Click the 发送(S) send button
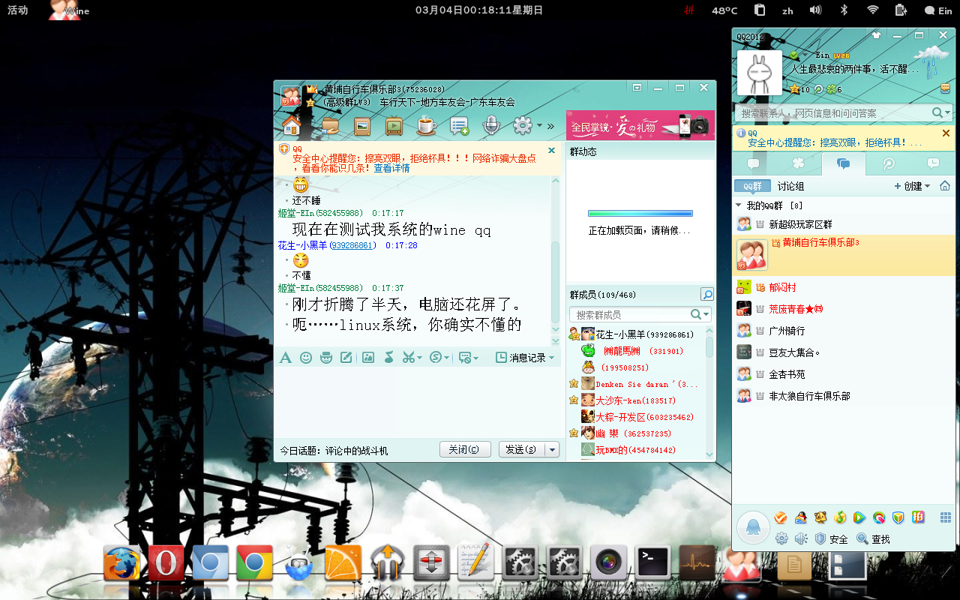Image resolution: width=960 pixels, height=600 pixels. (520, 449)
